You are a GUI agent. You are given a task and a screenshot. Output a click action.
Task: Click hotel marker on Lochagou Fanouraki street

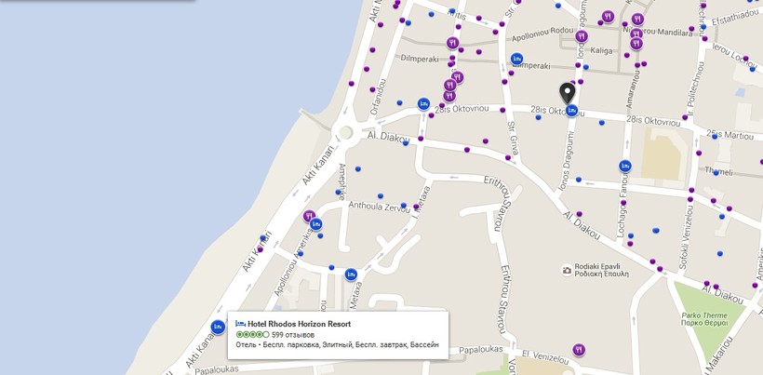[x=625, y=166]
